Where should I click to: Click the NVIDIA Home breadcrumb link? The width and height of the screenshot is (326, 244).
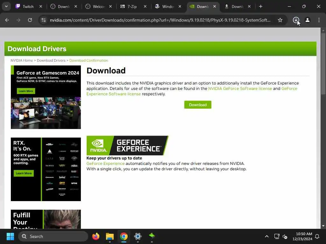(22, 60)
